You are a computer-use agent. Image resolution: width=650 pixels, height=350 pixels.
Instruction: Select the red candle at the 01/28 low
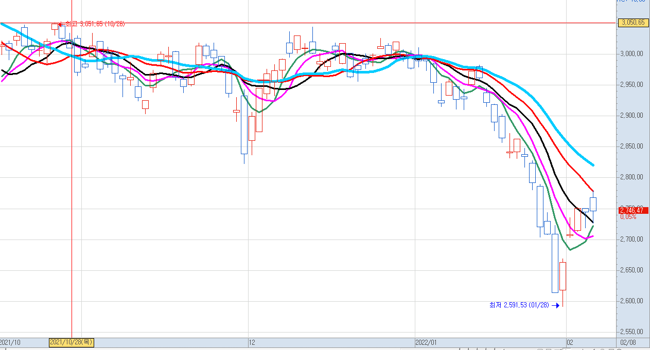point(563,277)
